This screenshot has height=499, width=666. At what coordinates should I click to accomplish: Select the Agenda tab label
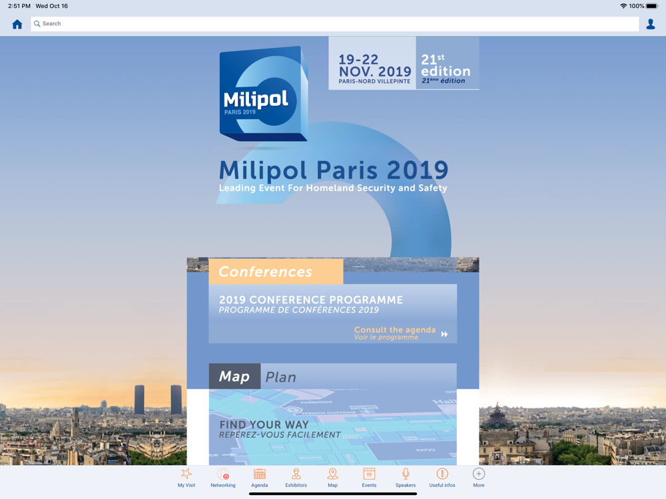pos(260,486)
